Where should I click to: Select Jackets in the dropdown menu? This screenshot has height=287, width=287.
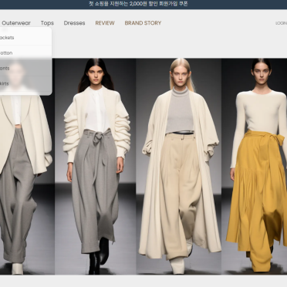tap(7, 38)
